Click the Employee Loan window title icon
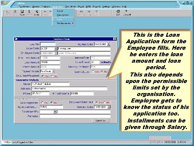This screenshot has height=146, width=194. [x=16, y=39]
